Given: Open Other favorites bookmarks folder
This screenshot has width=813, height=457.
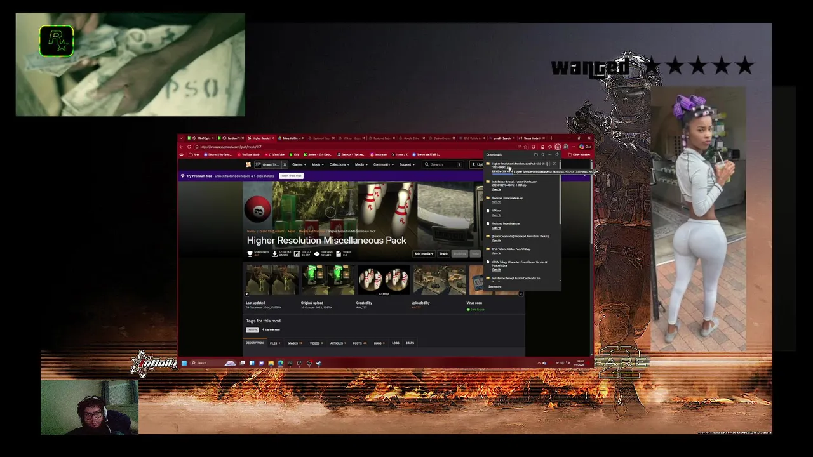Looking at the screenshot, I should click(579, 154).
